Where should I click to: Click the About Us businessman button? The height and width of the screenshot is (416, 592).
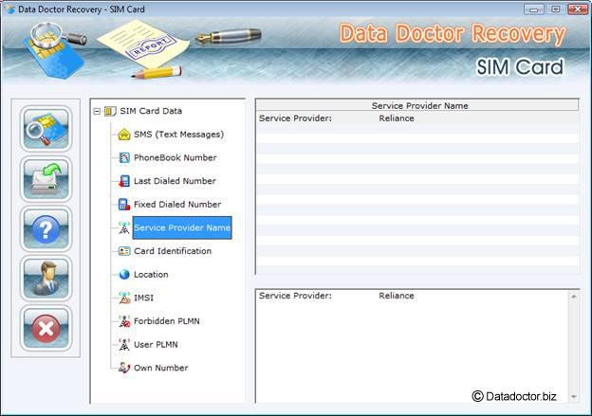pos(46,279)
